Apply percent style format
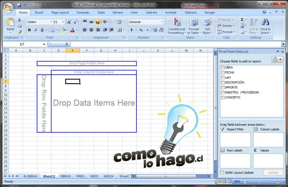 tap(141, 30)
